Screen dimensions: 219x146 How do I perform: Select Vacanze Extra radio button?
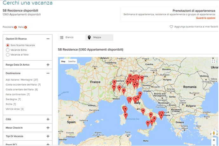[x=8, y=50]
